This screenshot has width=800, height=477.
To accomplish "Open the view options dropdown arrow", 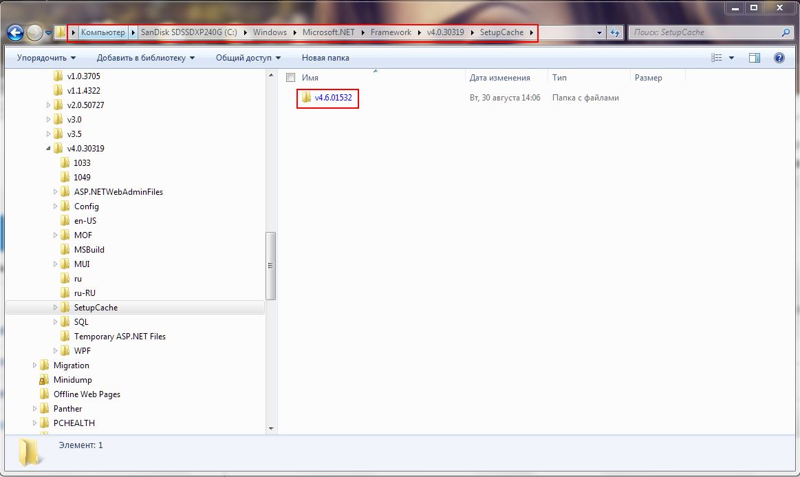I will [731, 58].
